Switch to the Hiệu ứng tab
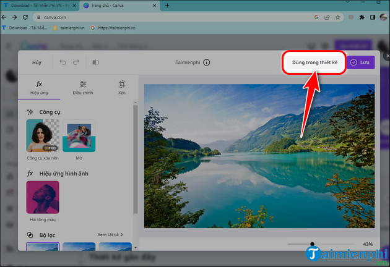 point(39,88)
